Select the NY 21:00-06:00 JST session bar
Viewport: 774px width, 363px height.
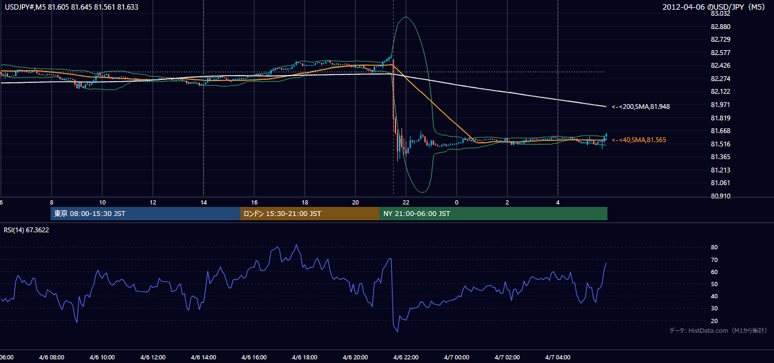494,214
